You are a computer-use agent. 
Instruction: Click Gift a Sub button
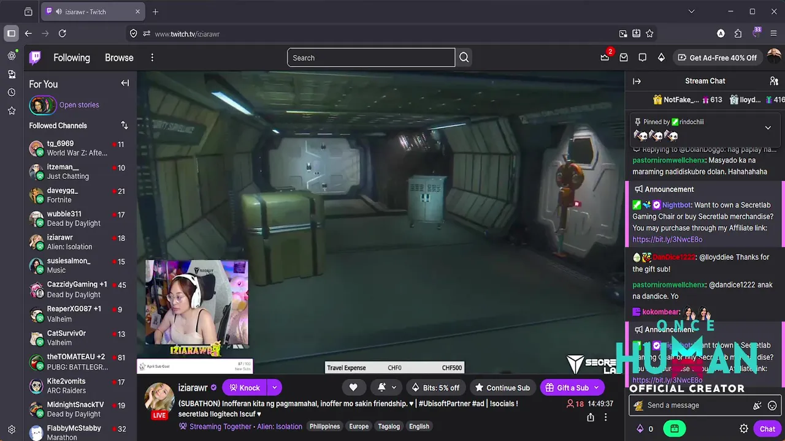567,388
